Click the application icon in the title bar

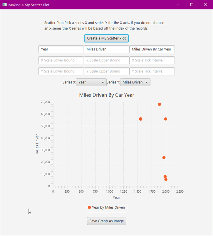coord(4,5)
